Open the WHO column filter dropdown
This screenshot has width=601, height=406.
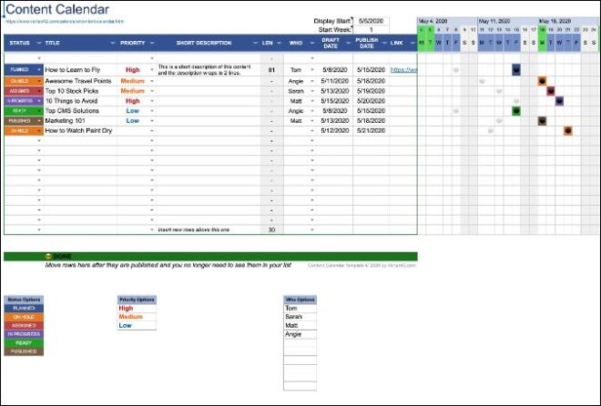tap(312, 43)
